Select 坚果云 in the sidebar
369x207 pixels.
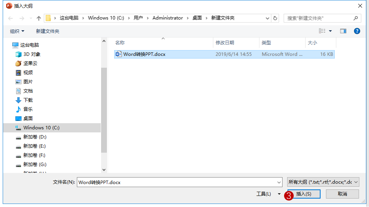coord(30,64)
